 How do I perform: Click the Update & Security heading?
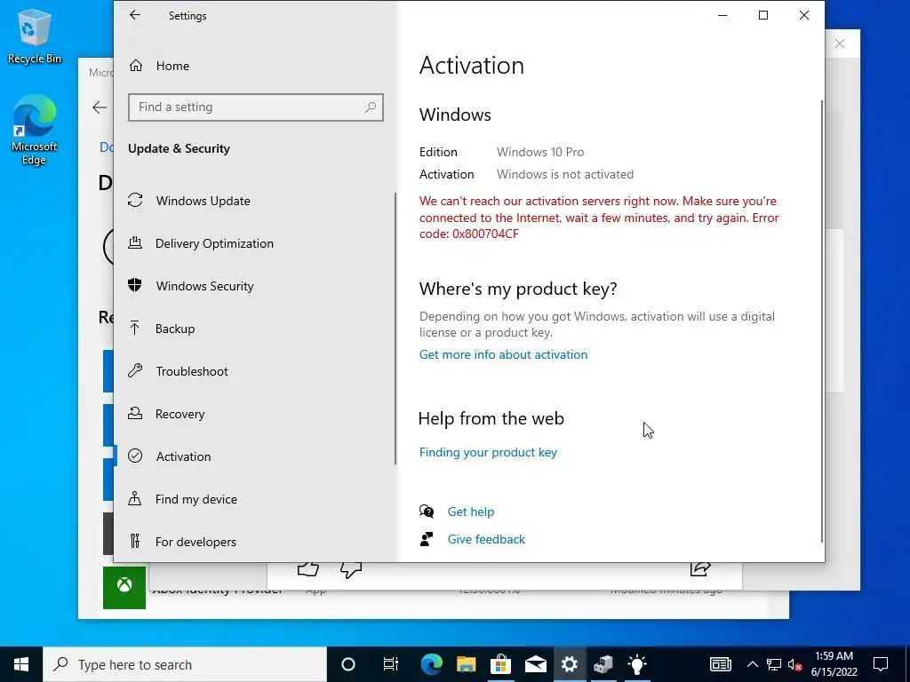point(179,148)
